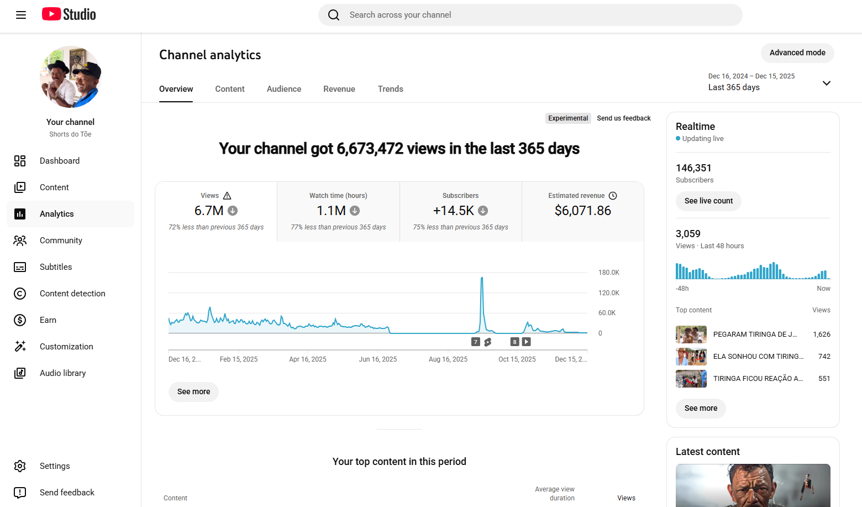Image resolution: width=862 pixels, height=507 pixels.
Task: Open the Earn section
Action: 48,320
